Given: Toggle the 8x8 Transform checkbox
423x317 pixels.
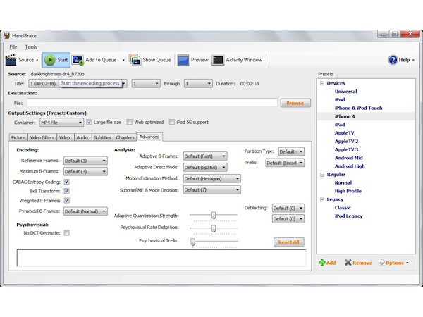Looking at the screenshot, I should click(67, 191).
